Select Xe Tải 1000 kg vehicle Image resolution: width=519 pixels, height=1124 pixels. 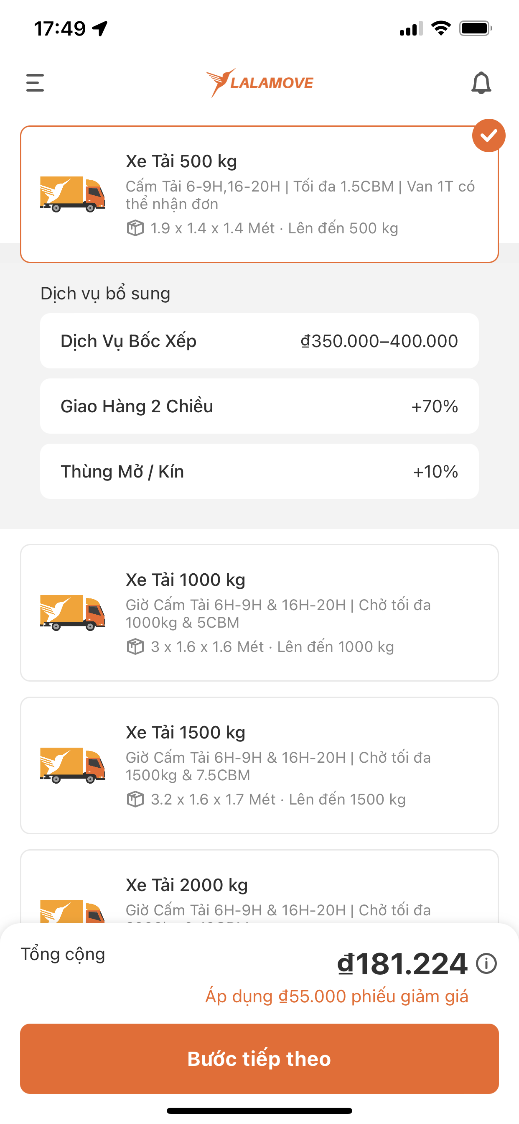click(259, 613)
